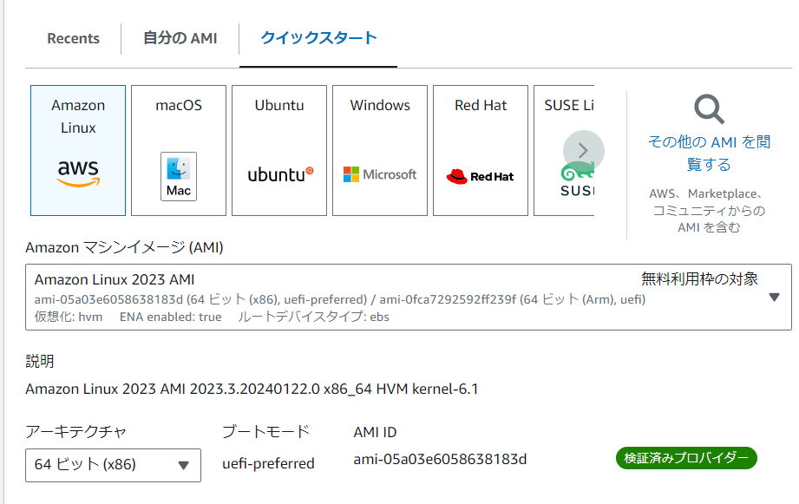
Task: Open the 自分の AMI tab
Action: tap(180, 38)
